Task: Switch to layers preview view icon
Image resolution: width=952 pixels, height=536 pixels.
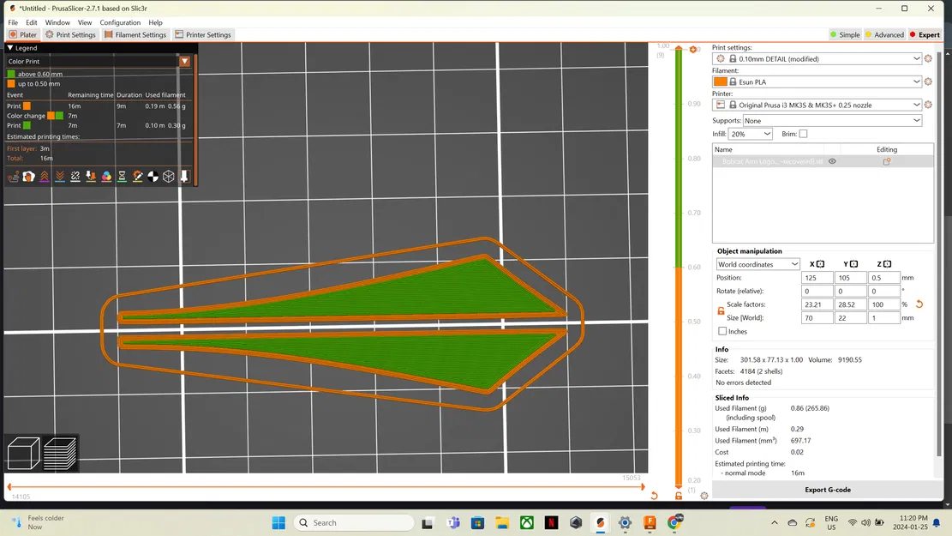Action: pos(60,454)
